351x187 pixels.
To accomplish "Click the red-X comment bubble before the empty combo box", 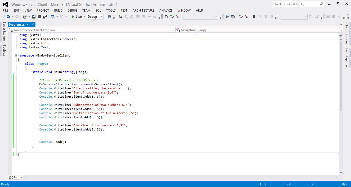I will (x=178, y=17).
